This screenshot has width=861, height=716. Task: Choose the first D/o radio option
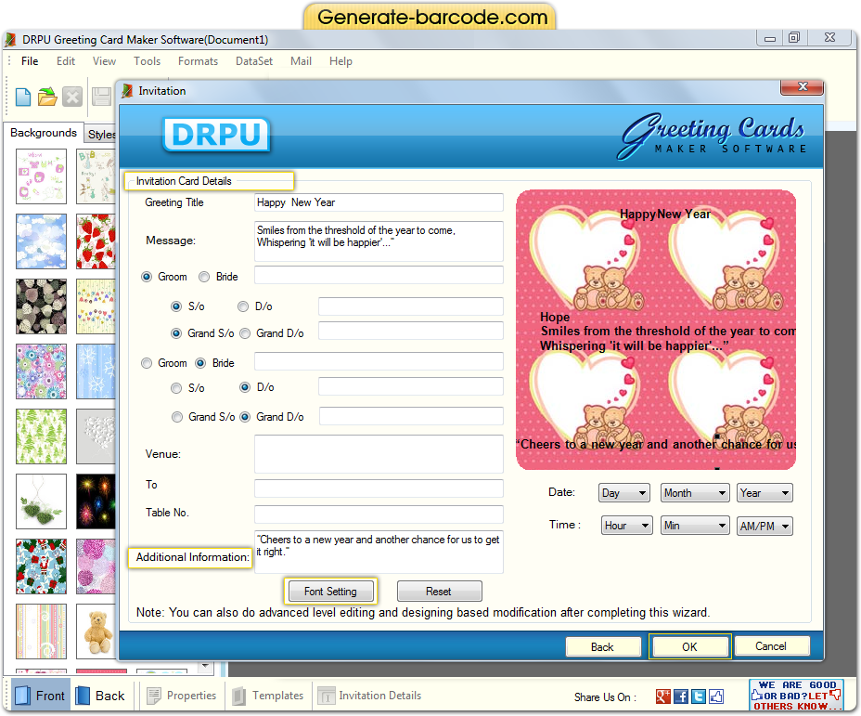pos(243,306)
